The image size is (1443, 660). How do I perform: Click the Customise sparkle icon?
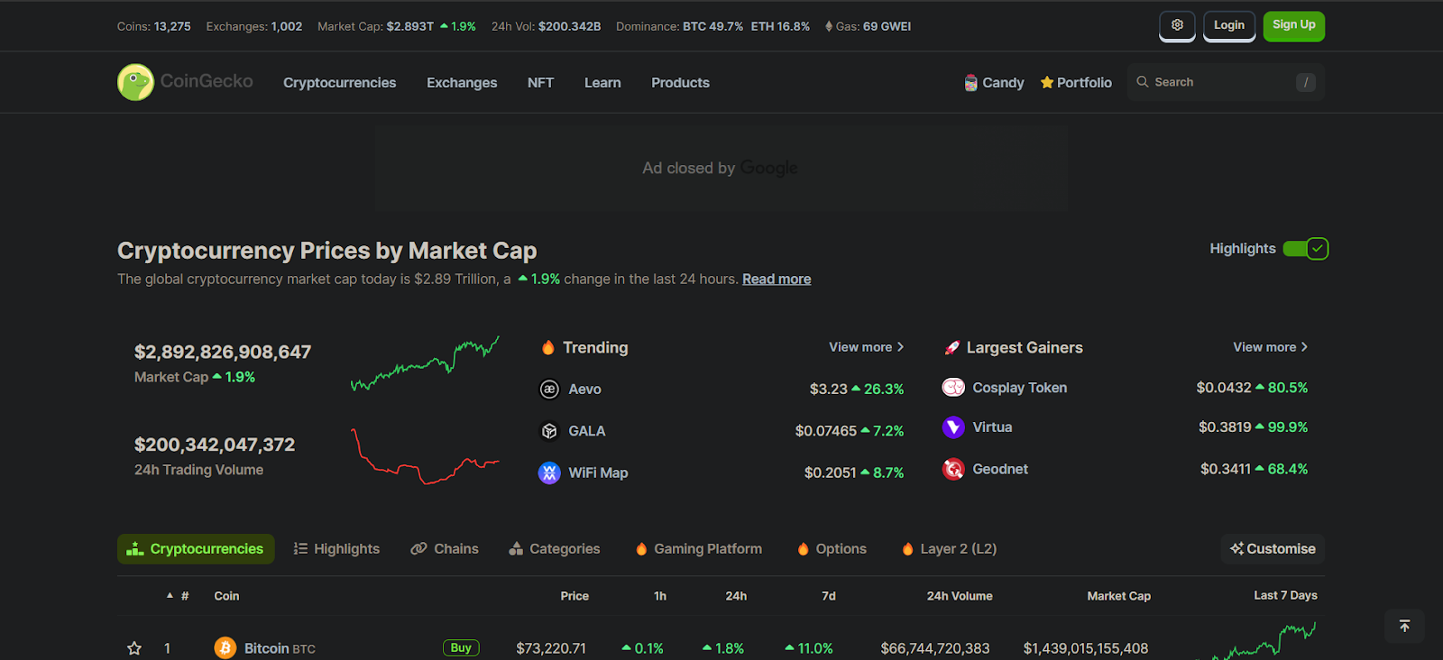[1236, 548]
